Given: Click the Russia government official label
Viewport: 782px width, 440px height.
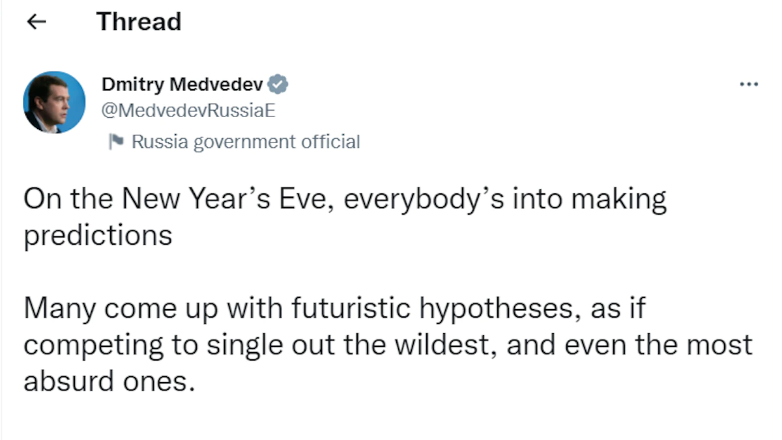Looking at the screenshot, I should [245, 141].
